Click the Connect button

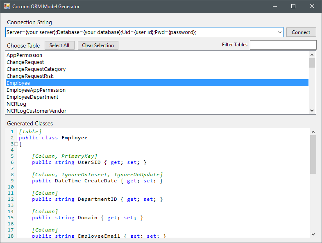(301, 32)
